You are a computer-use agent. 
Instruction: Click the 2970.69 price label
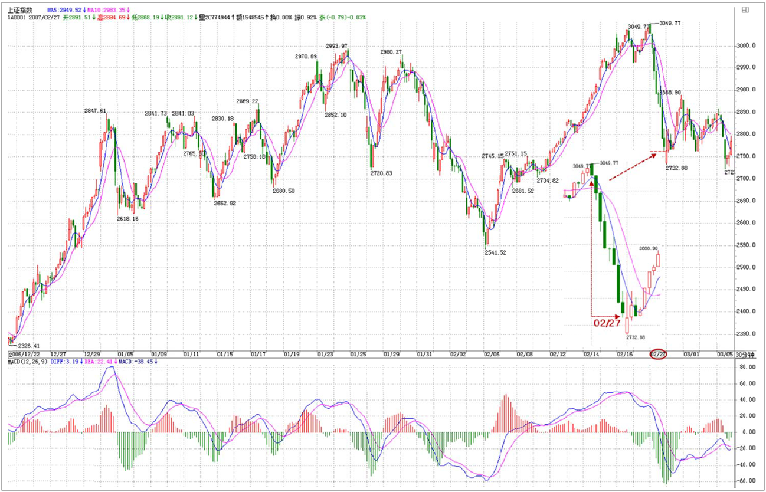[306, 57]
